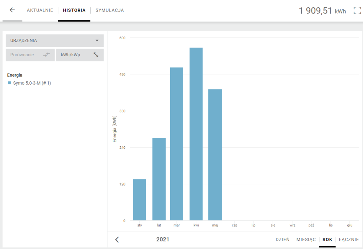This screenshot has height=249, width=363.
Task: Switch chart range to MIESIĄC
Action: click(306, 240)
